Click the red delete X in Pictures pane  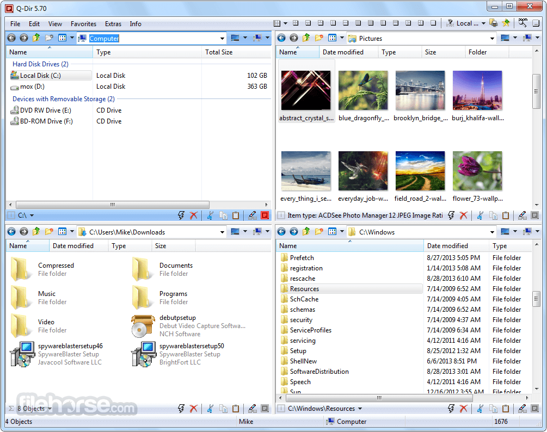click(x=464, y=215)
